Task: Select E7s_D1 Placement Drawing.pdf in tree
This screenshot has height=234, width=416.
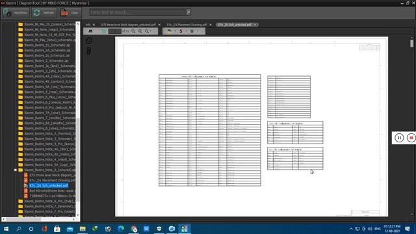Action: (53, 181)
